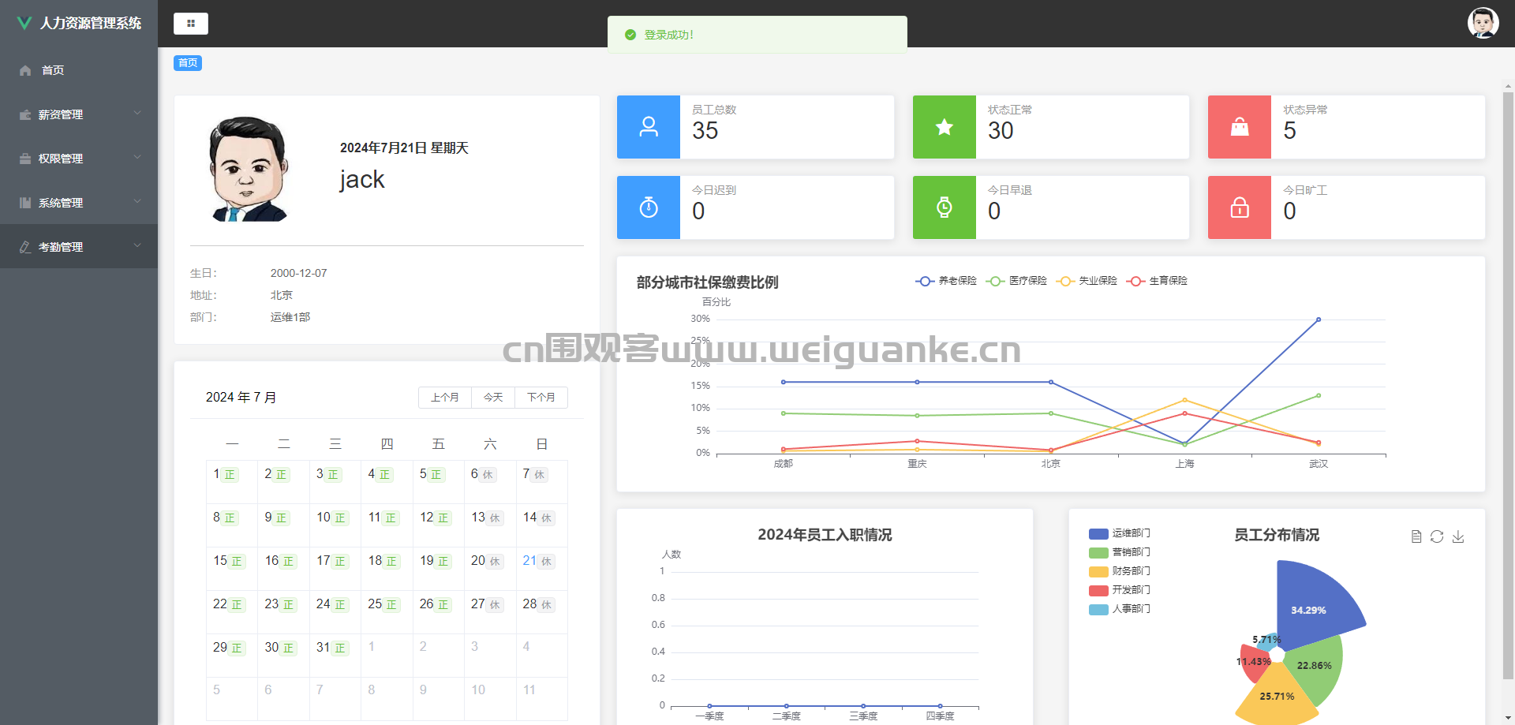Click the 今日旷工 lock icon tile
1515x725 pixels.
1240,207
